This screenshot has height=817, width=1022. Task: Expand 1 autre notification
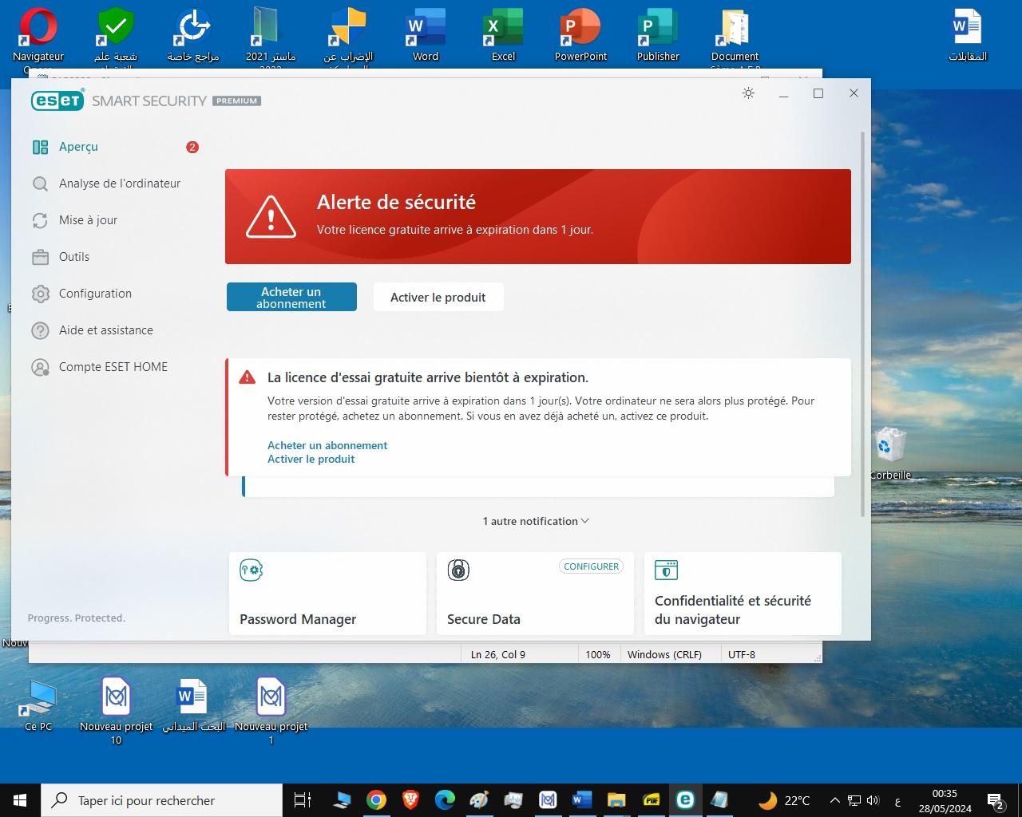point(536,521)
